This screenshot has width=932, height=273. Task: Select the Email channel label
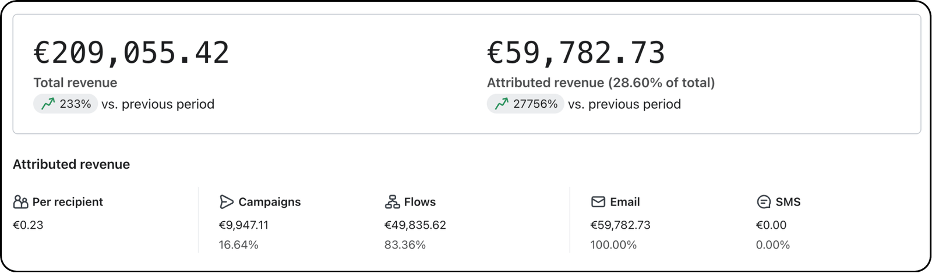click(625, 202)
